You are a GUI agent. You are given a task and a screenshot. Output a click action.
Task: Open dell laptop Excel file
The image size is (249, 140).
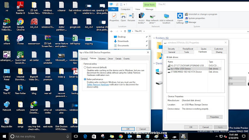point(75,40)
